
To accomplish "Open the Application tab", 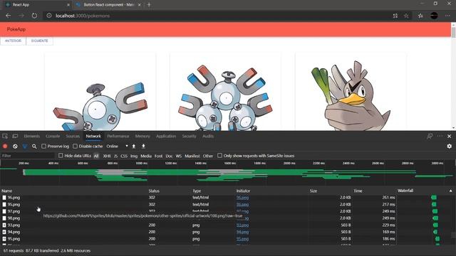I will pyautogui.click(x=166, y=136).
